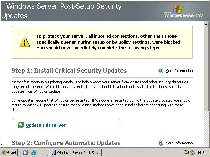Click the vertical scrollbar thumb

coord(207,69)
